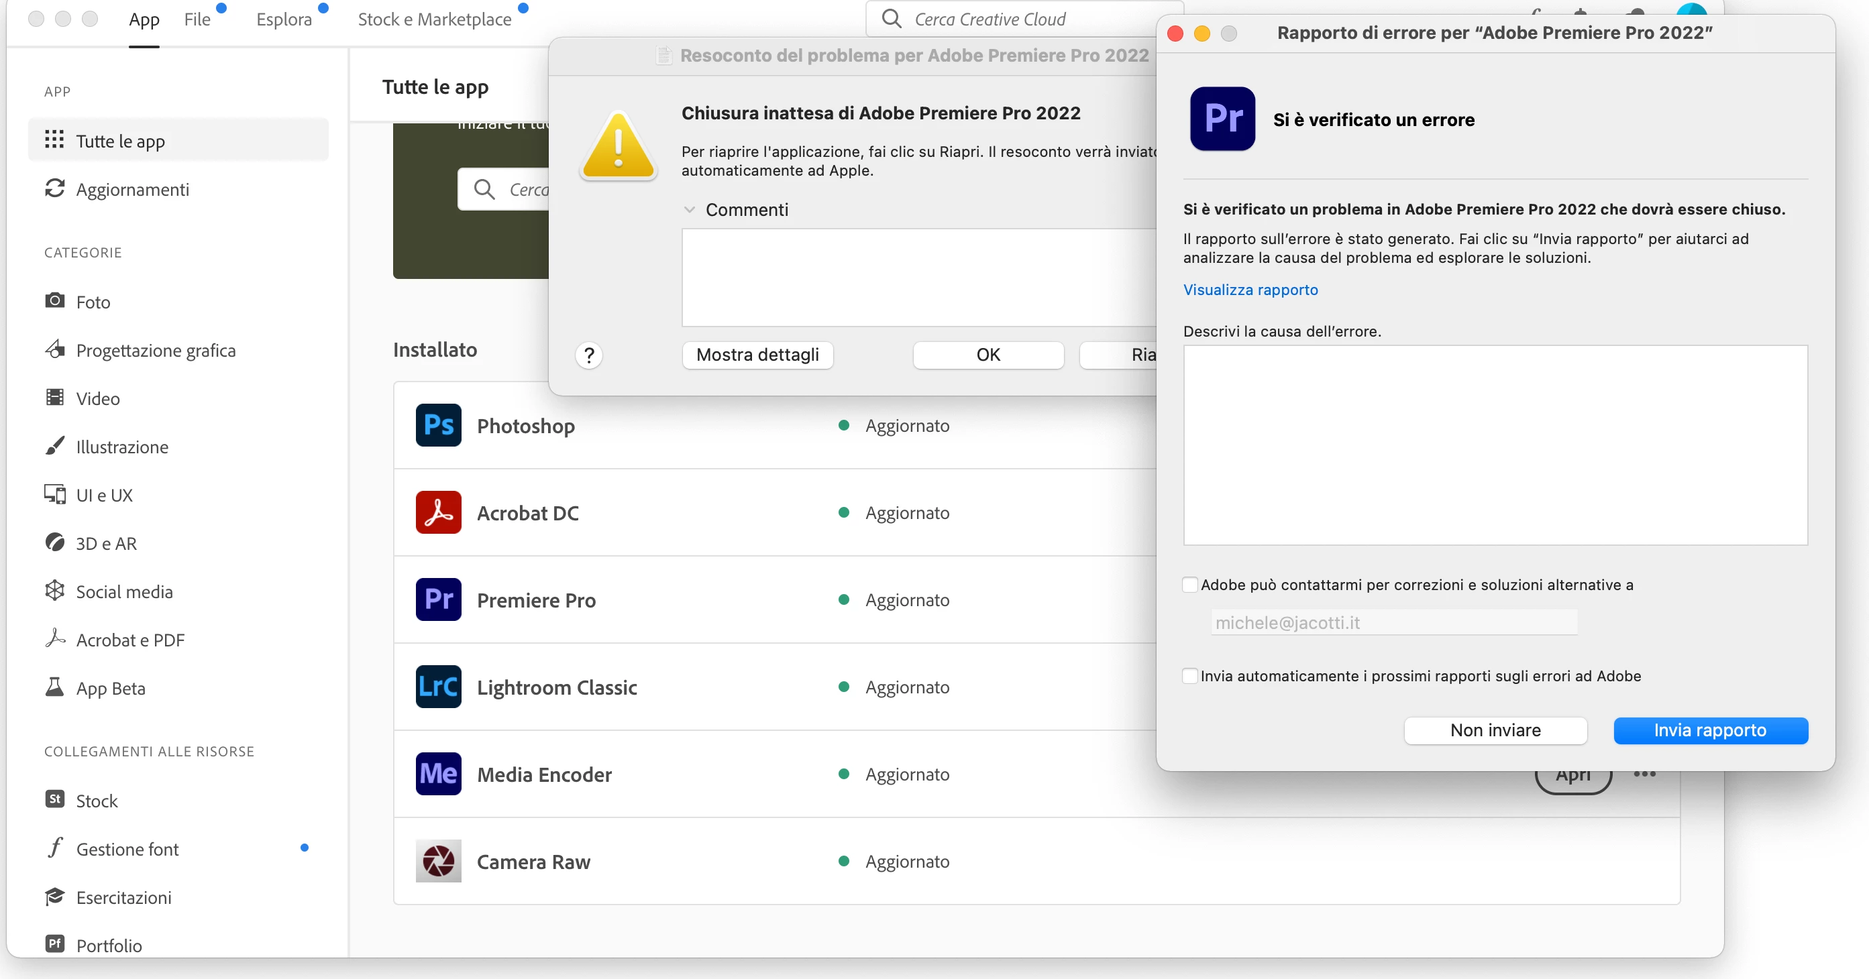Switch to the File tab
Viewport: 1869px width, 979px height.
pos(197,19)
